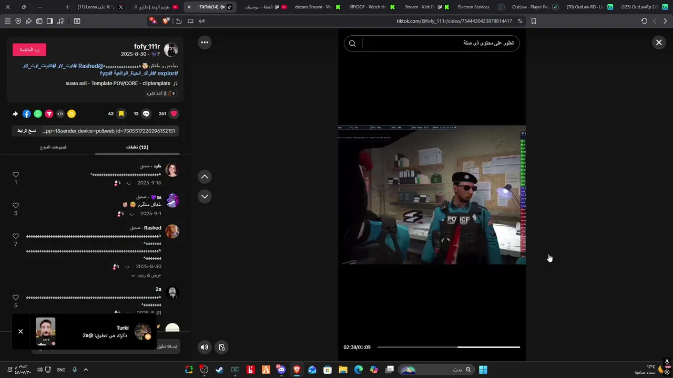Open File Explorer from the taskbar

click(343, 370)
